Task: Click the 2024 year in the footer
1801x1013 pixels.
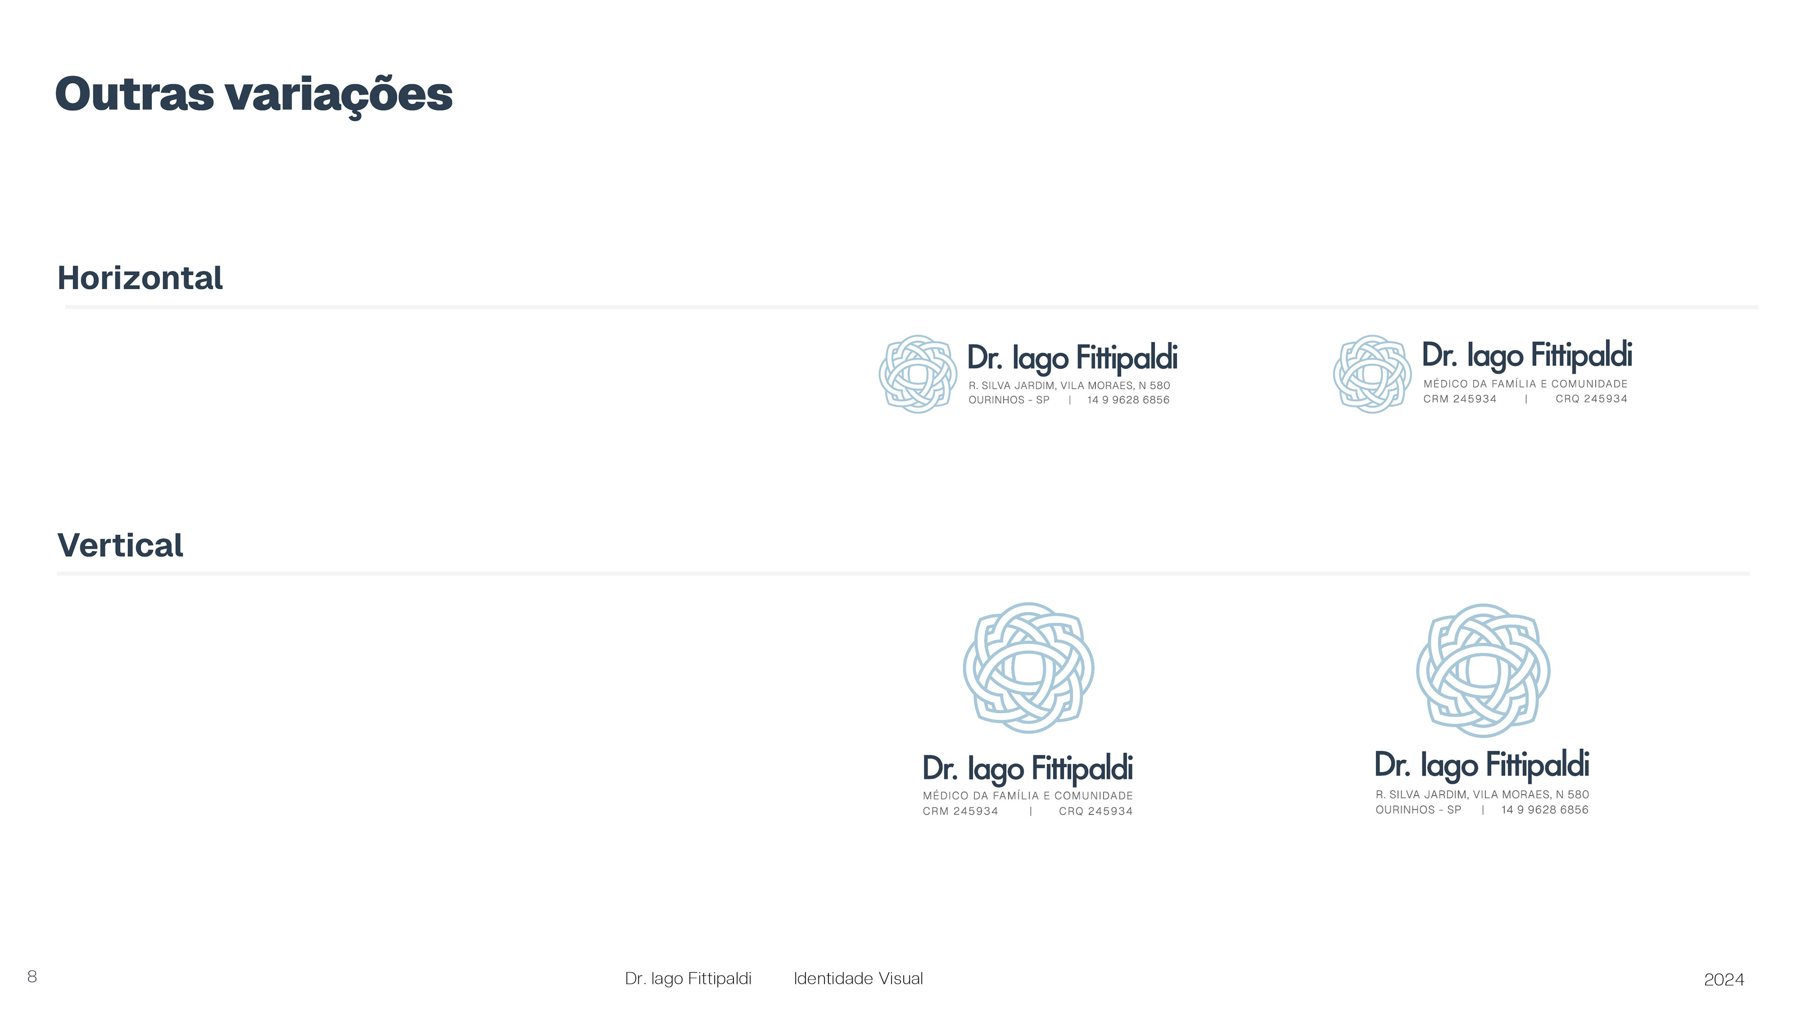Action: [x=1724, y=980]
